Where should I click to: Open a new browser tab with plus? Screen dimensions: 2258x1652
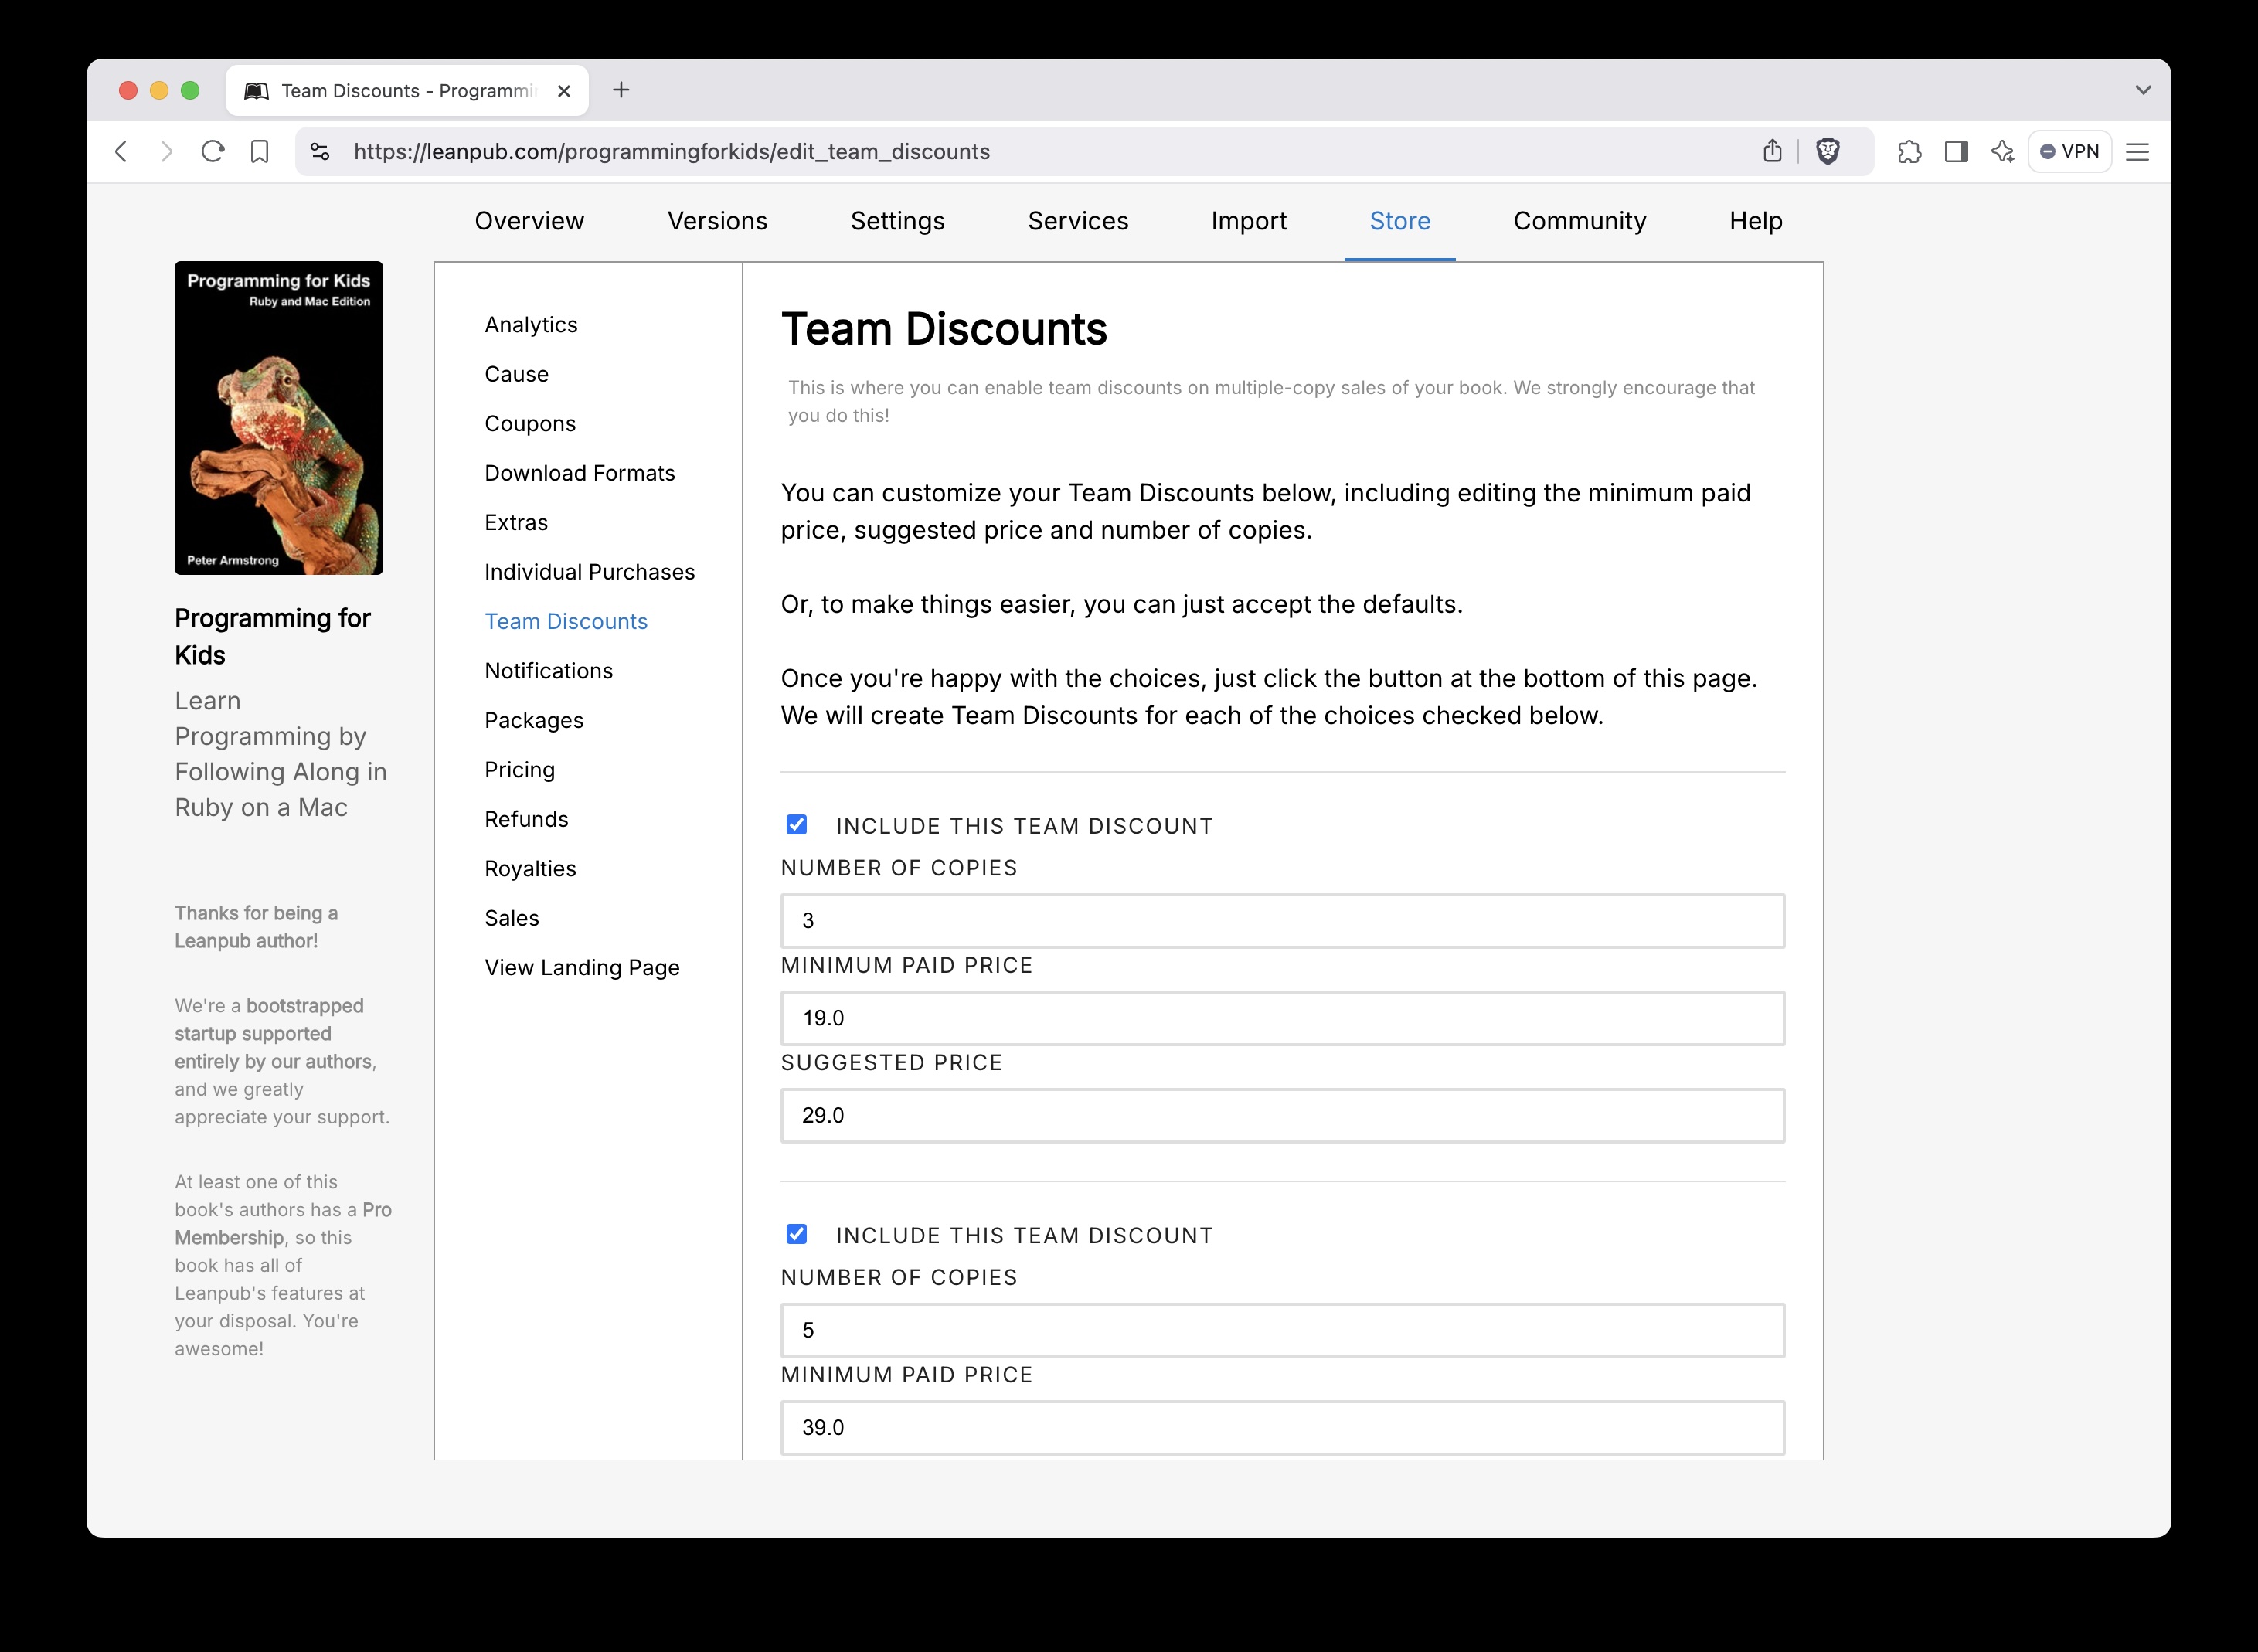[x=621, y=90]
